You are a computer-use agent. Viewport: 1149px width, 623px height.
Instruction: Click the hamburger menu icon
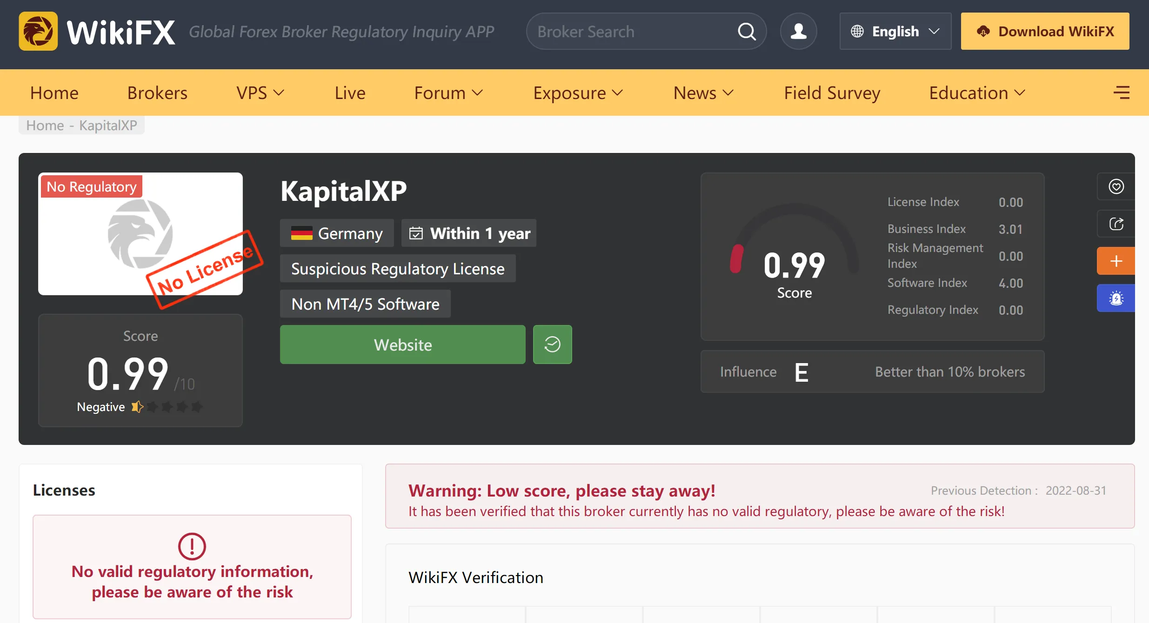[x=1122, y=93]
